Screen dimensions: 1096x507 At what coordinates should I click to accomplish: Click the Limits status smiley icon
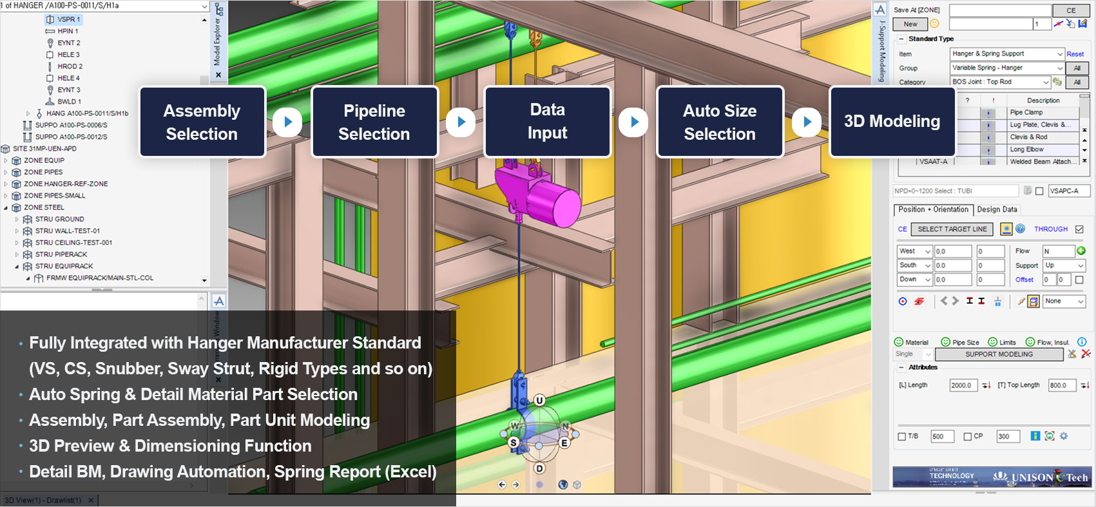pos(993,342)
